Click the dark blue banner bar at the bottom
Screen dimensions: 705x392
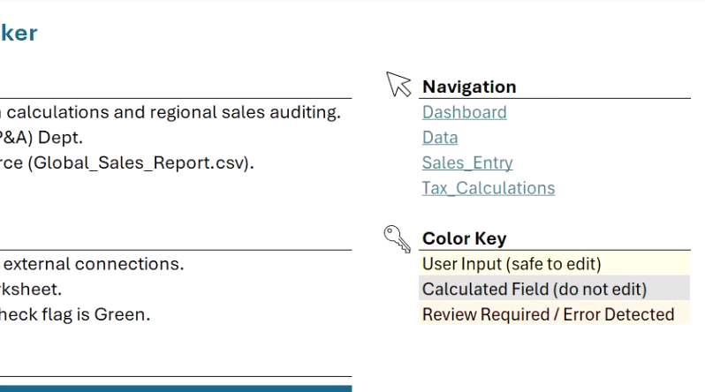(x=176, y=388)
